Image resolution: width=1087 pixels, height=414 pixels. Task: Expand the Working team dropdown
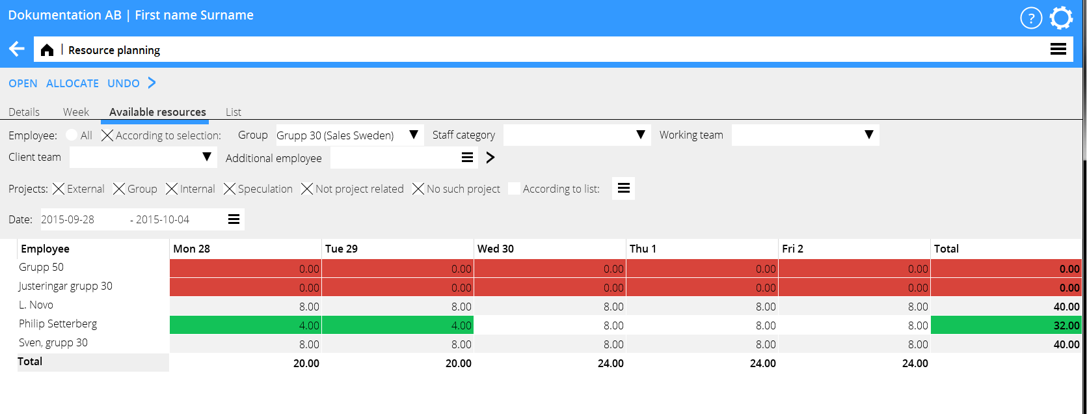point(868,135)
